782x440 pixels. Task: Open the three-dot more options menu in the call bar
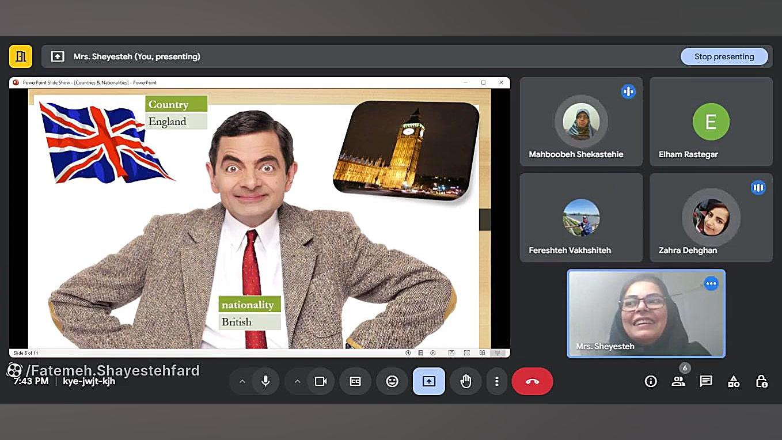point(496,381)
